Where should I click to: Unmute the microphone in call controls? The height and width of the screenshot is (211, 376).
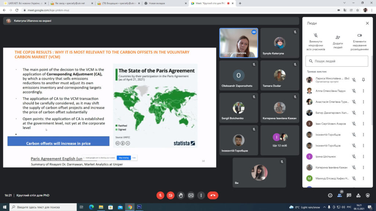click(160, 195)
